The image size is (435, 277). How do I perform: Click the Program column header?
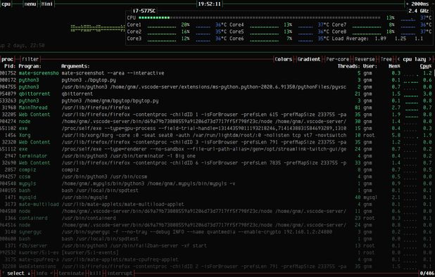pos(30,66)
